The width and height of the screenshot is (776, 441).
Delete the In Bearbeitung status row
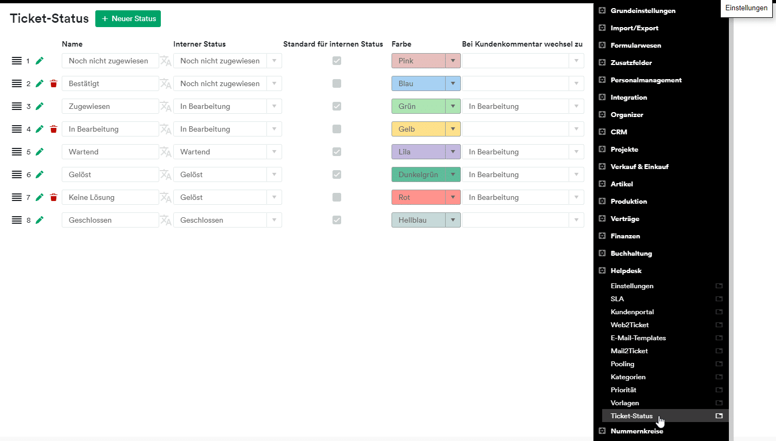(53, 129)
